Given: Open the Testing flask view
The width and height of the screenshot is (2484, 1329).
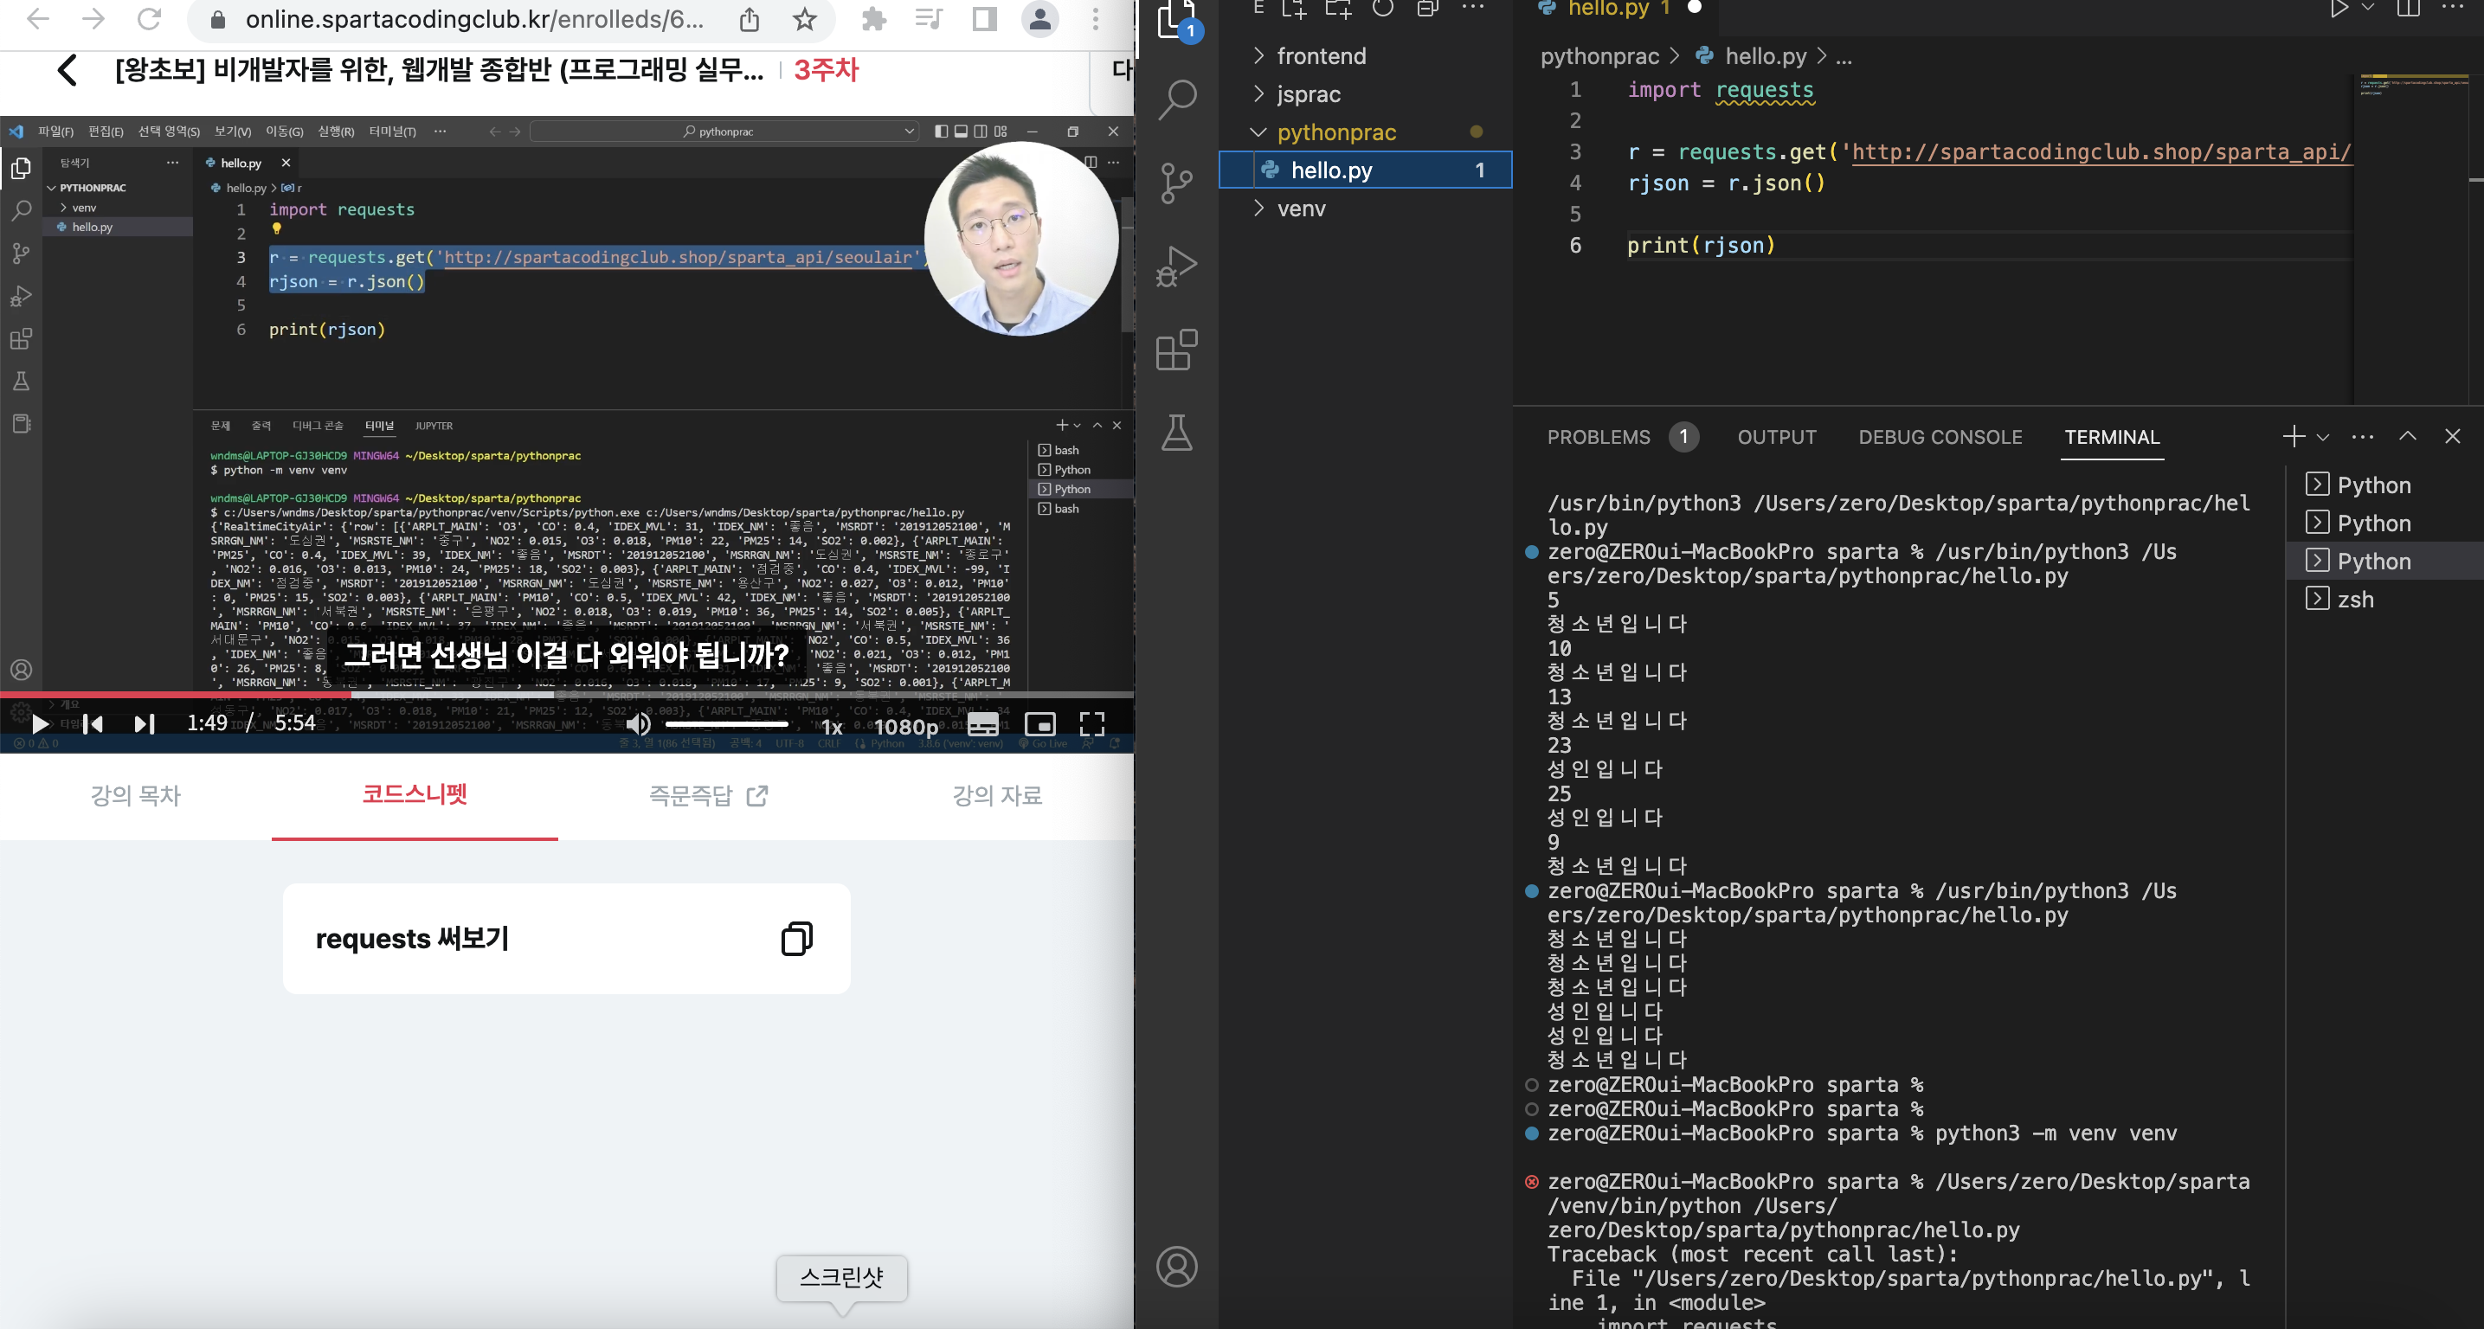Looking at the screenshot, I should pyautogui.click(x=1176, y=433).
